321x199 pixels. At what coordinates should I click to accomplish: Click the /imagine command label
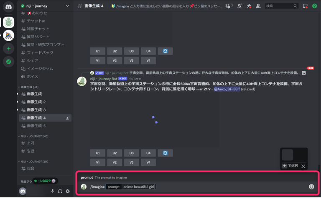97,187
